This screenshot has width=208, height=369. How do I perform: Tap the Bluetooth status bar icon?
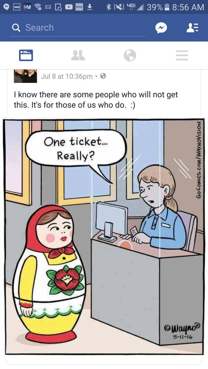(x=109, y=7)
